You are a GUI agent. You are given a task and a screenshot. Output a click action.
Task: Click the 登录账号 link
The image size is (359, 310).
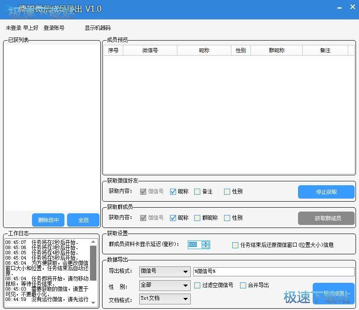point(54,28)
